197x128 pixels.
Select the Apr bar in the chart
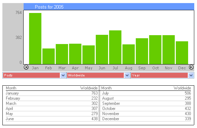[75, 54]
